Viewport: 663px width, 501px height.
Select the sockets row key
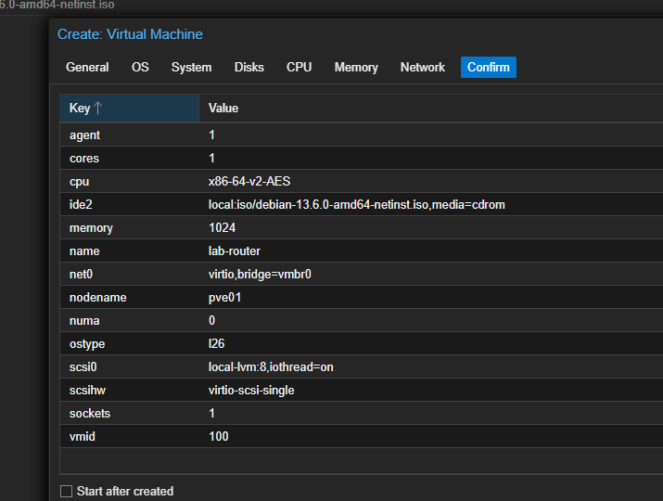[90, 414]
